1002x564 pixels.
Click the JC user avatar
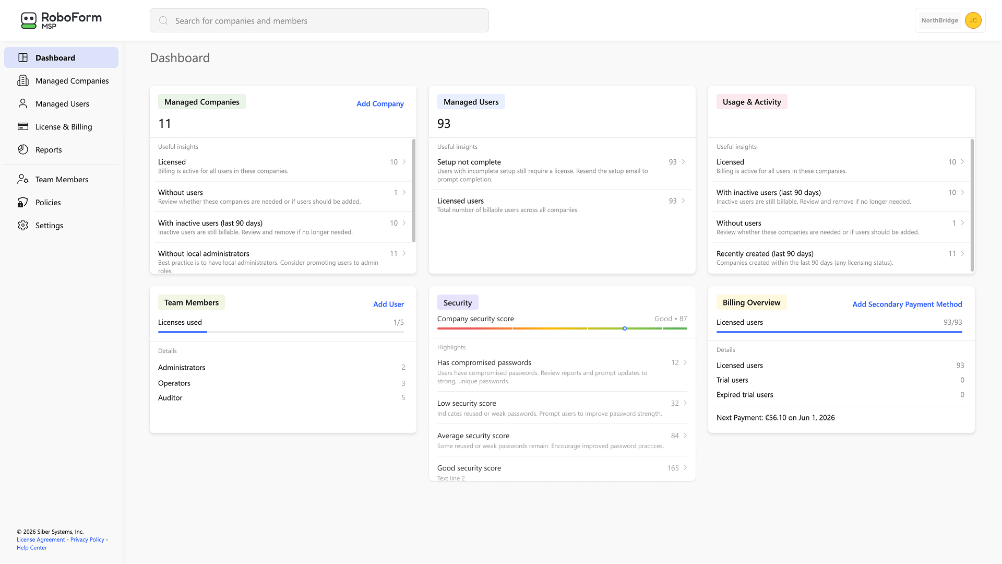point(973,20)
